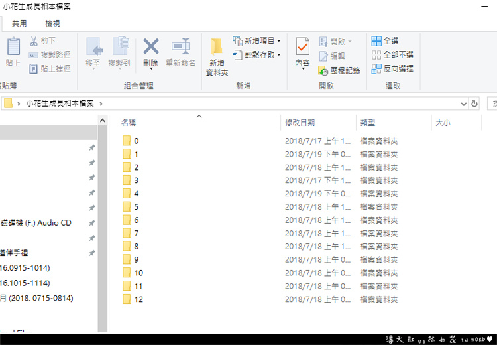Select folder named 7
This screenshot has height=345, width=497.
pos(131,234)
